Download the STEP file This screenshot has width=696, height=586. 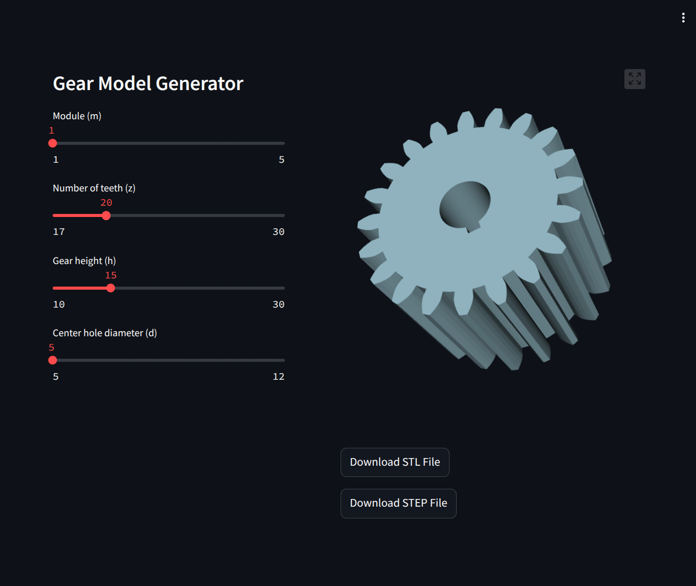tap(398, 503)
